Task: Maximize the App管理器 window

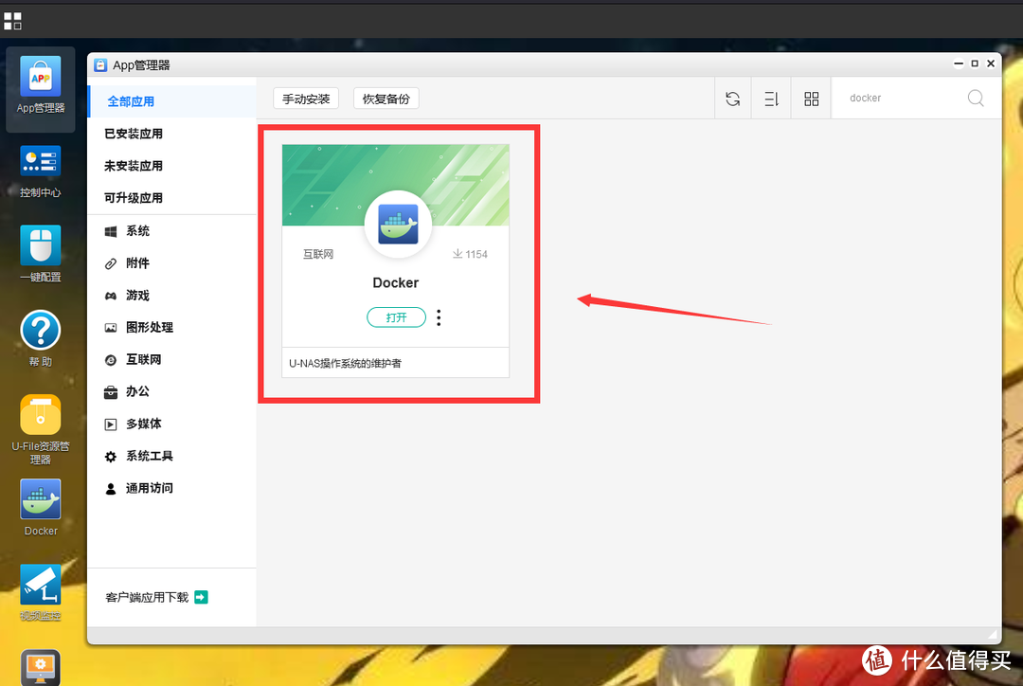Action: (x=975, y=63)
